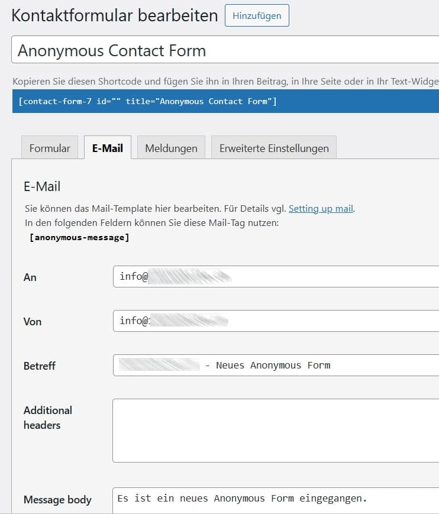Image resolution: width=439 pixels, height=514 pixels.
Task: Open the 'Setting up mail' link
Action: click(x=321, y=208)
